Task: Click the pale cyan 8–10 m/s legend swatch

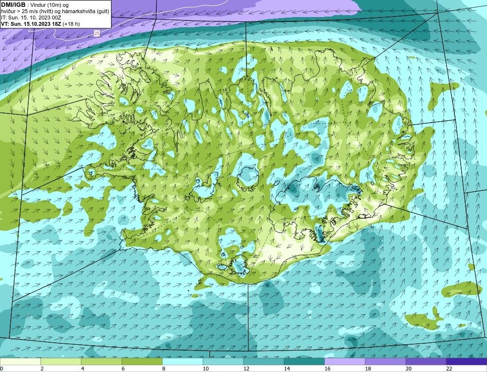Action: pos(183,361)
